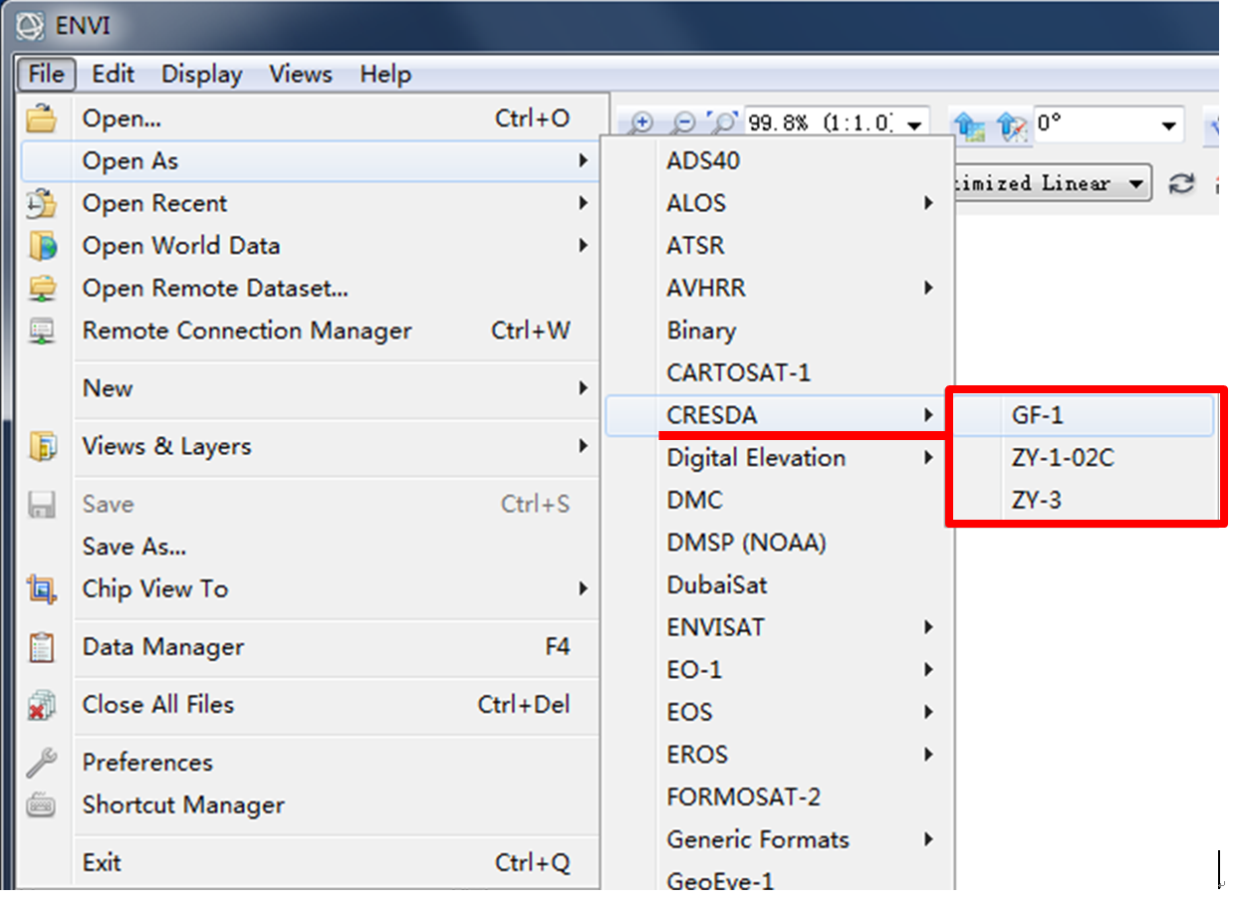Open the Help menu
This screenshot has height=904, width=1235.
pyautogui.click(x=385, y=74)
